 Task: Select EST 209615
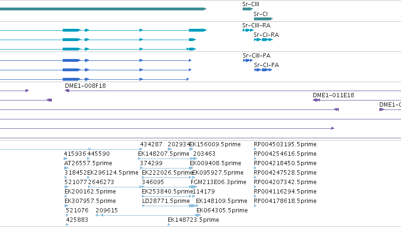[106, 210]
